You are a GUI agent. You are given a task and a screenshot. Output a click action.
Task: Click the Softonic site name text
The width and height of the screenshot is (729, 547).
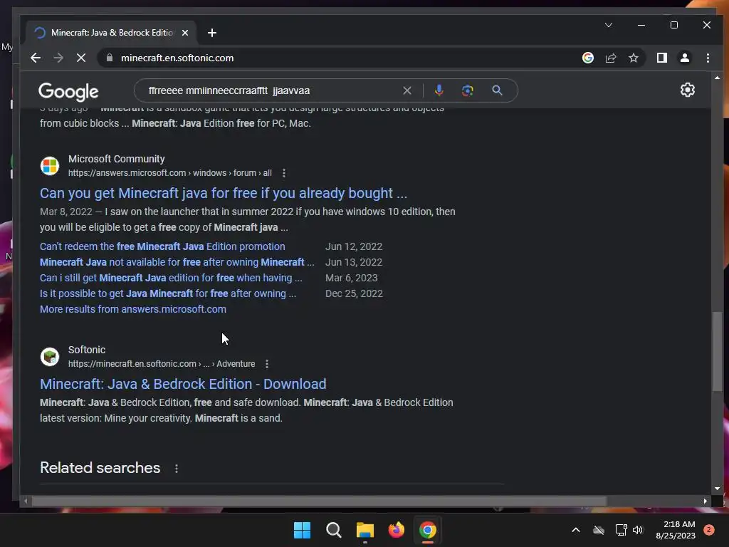coord(87,350)
